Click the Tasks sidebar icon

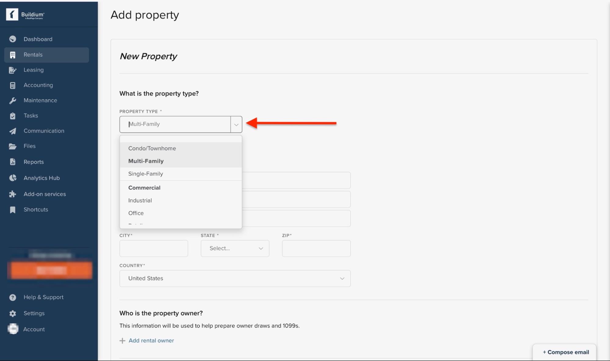point(13,116)
